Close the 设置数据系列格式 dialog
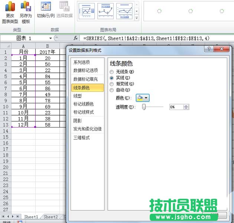234x223 pixels. point(222,49)
